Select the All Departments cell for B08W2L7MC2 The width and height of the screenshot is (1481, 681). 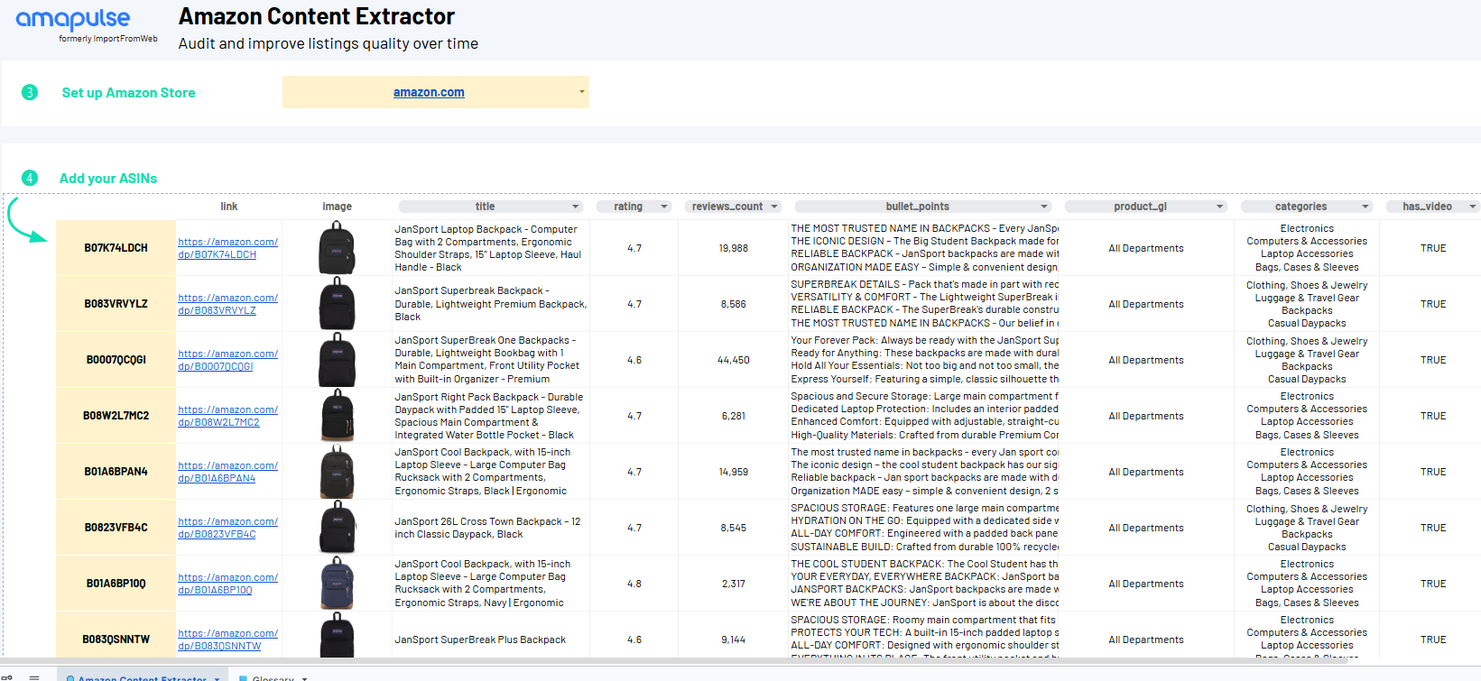tap(1146, 416)
